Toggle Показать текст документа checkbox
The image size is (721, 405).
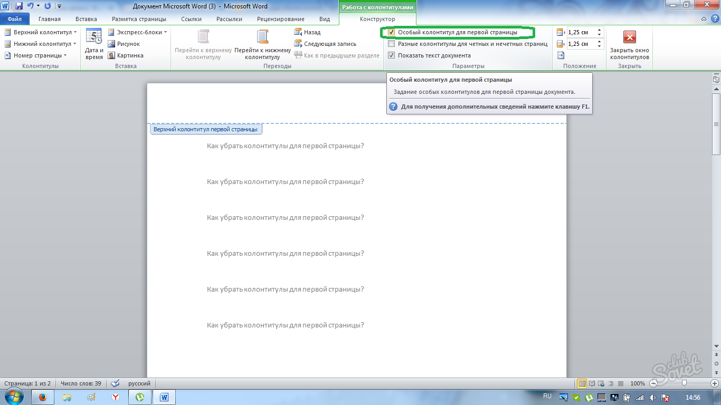click(391, 55)
